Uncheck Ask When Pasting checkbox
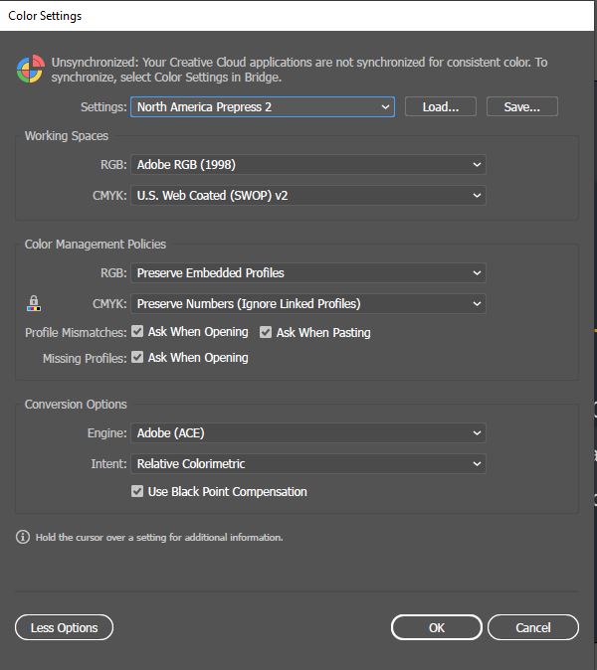Screen dimensions: 597x670 pyautogui.click(x=266, y=332)
